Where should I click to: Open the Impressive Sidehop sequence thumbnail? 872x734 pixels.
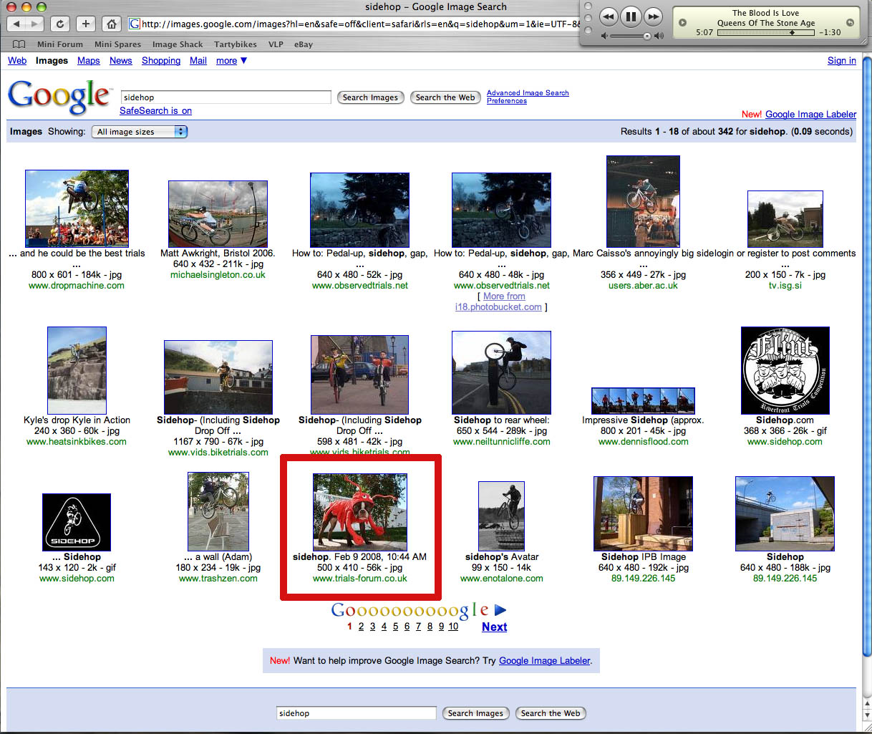(x=643, y=401)
